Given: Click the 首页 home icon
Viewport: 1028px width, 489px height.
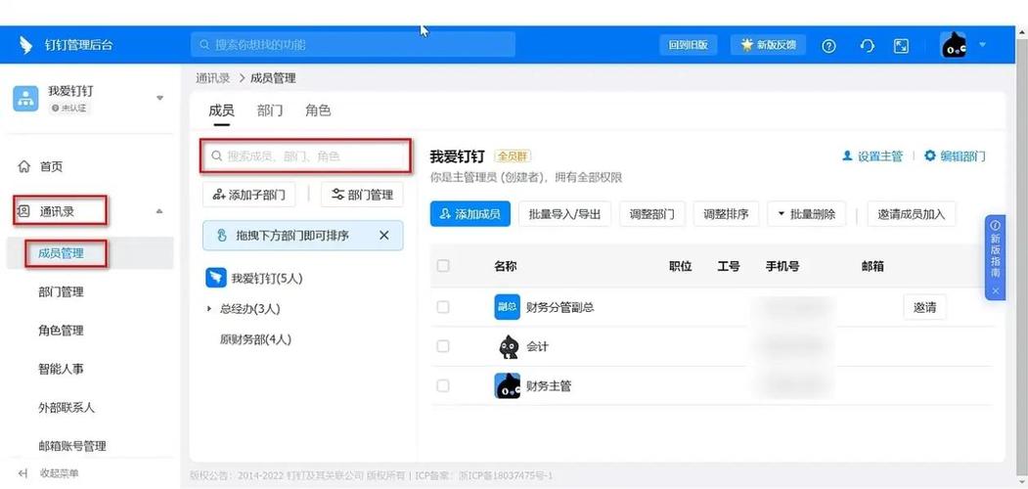Looking at the screenshot, I should coord(24,166).
